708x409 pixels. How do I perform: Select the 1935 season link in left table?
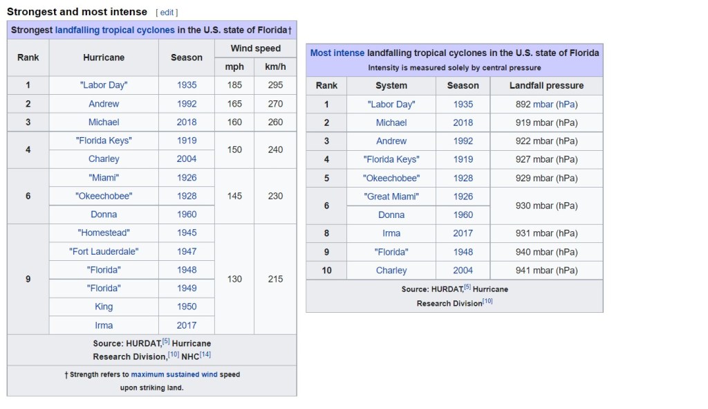(x=187, y=85)
